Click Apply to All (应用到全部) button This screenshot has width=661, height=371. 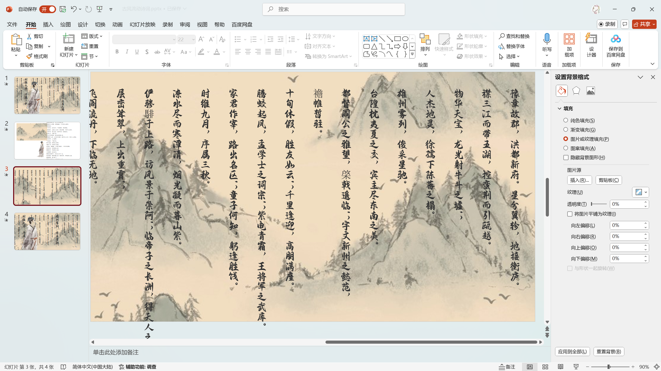tap(572, 352)
